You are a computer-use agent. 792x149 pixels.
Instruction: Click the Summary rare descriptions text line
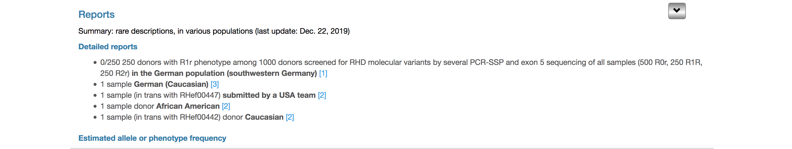(214, 31)
